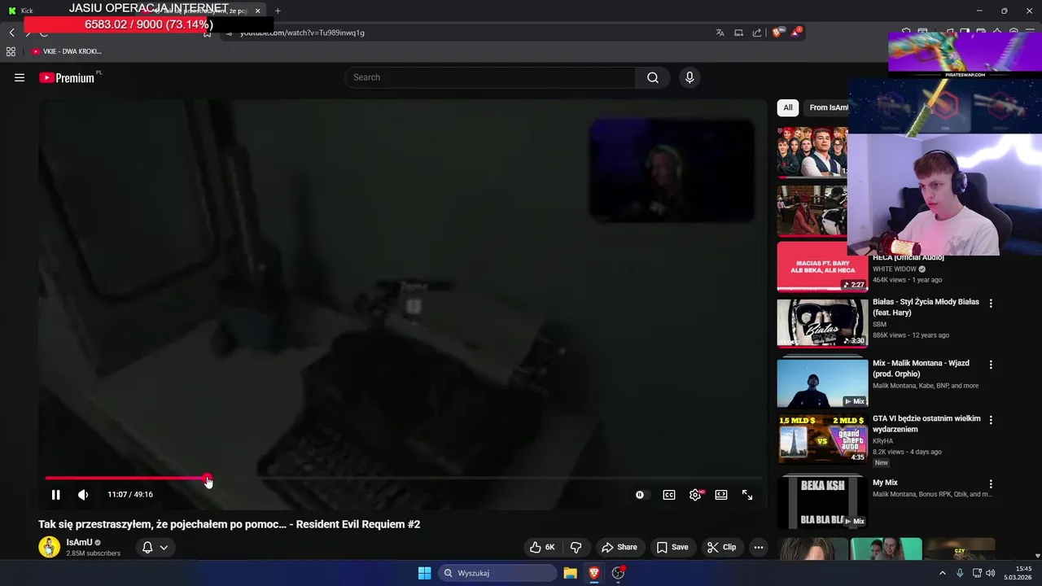This screenshot has height=586, width=1042.
Task: Toggle closed captions with the CC button
Action: click(669, 495)
